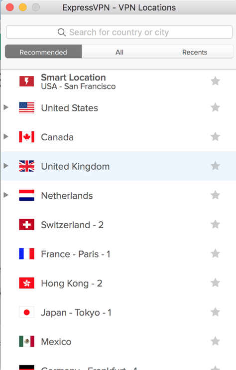
Task: Toggle favorite star for Smart Location
Action: (x=215, y=81)
